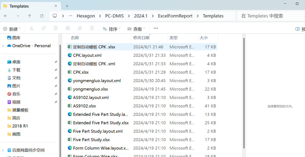Click the Excel icon of CPK.xlsx
The height and width of the screenshot is (157, 305).
pos(70,72)
